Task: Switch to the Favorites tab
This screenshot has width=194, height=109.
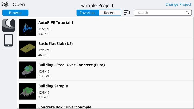Action: tap(87, 13)
